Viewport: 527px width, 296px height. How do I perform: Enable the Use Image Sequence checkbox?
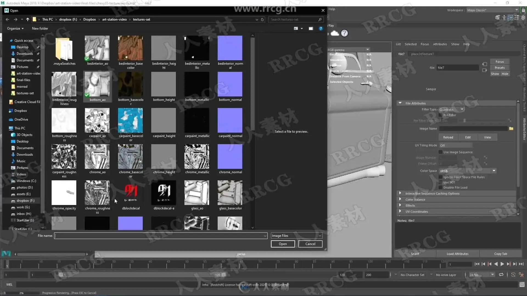pos(441,152)
